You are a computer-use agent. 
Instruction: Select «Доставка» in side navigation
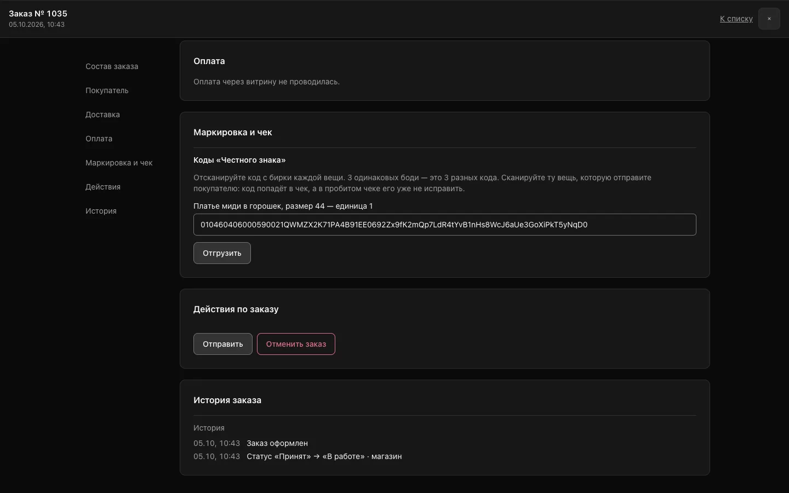coord(102,114)
